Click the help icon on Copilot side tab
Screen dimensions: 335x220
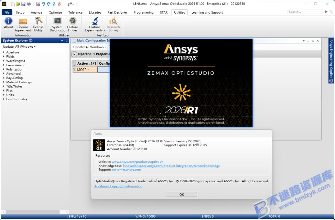click(331, 80)
